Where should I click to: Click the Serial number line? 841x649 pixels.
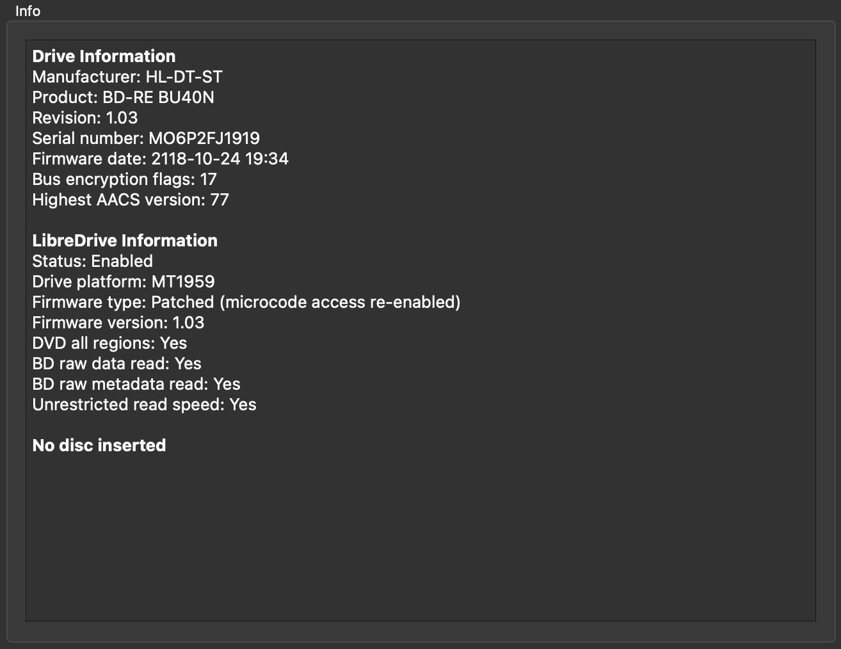(146, 138)
